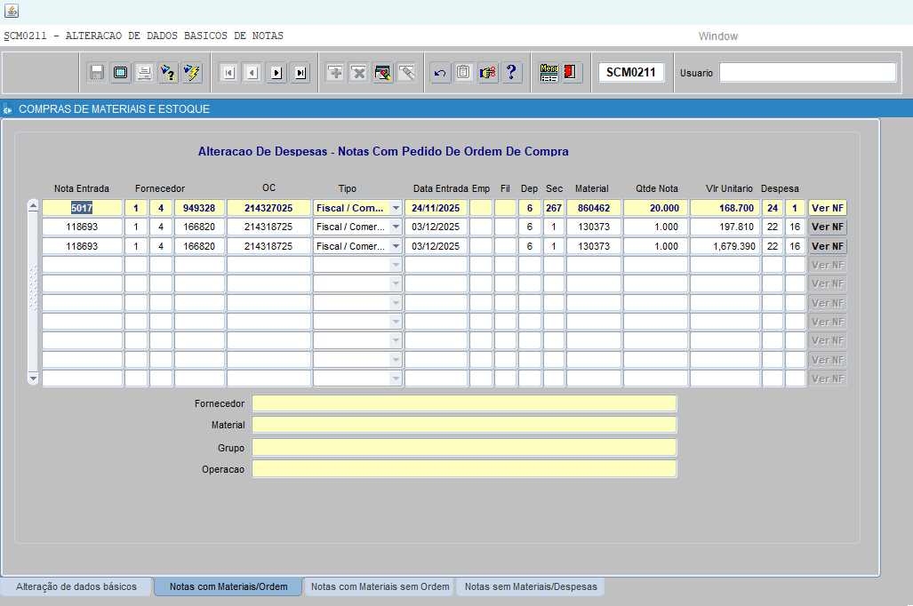This screenshot has height=606, width=913.
Task: Click the Print icon in toolbar
Action: pyautogui.click(x=144, y=73)
